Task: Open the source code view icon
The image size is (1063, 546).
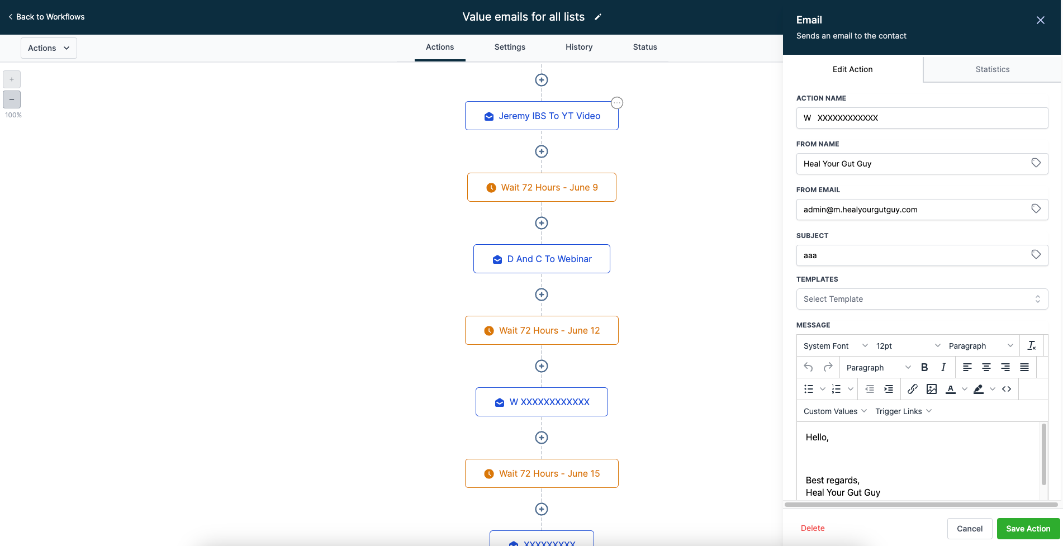Action: (1007, 389)
